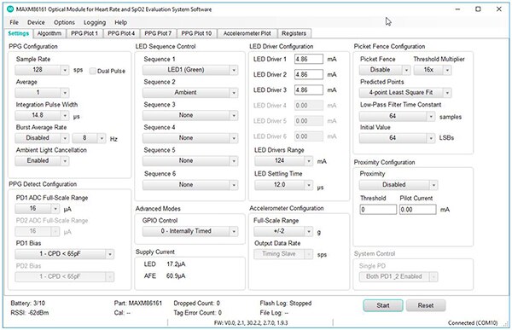
Task: Expand Integration Pulse Width dropdown
Action: (x=42, y=115)
